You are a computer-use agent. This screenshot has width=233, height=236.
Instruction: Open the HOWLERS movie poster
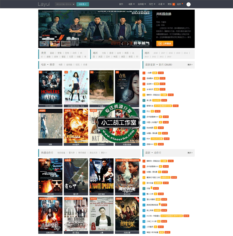click(50, 87)
